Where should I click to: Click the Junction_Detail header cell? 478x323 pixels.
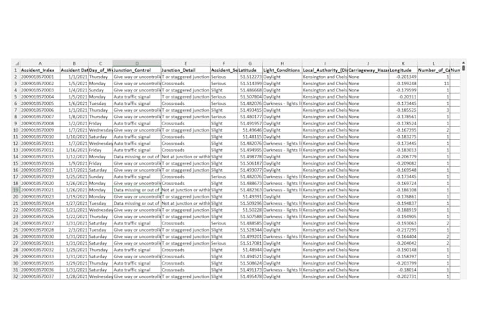[186, 70]
